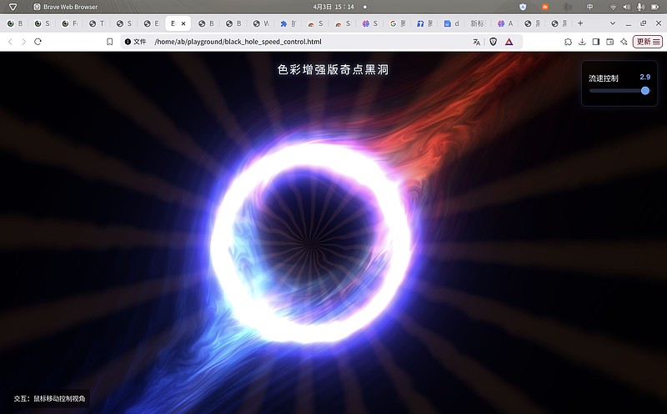Screen dimensions: 667x414
Task: Open the page translate icon in address bar
Action: [x=476, y=42]
